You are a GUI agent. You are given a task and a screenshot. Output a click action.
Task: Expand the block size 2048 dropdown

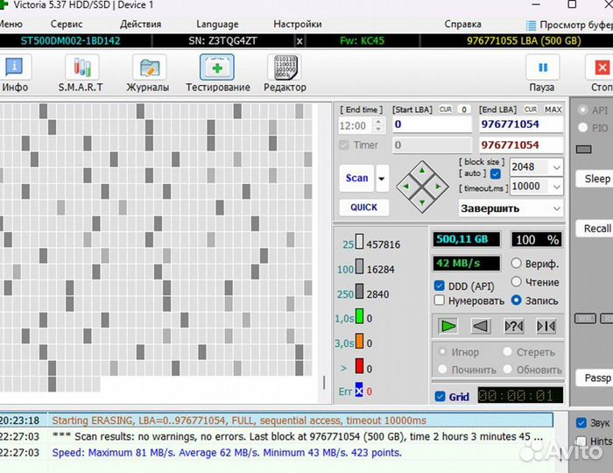pos(556,166)
